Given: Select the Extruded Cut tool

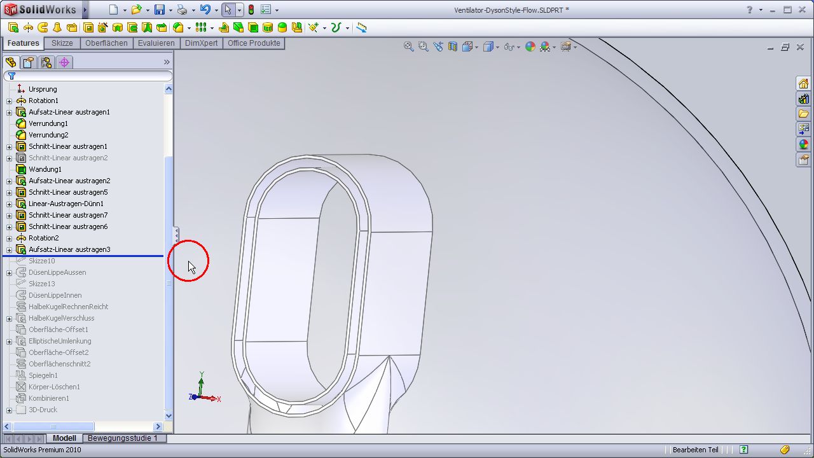Looking at the screenshot, I should tap(88, 27).
